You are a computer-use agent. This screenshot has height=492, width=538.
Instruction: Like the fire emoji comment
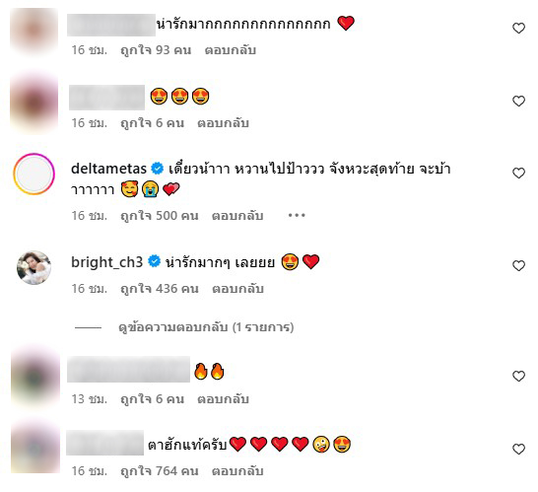[x=518, y=376]
